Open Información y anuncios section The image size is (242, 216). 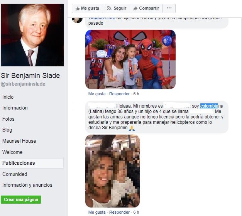(x=27, y=185)
